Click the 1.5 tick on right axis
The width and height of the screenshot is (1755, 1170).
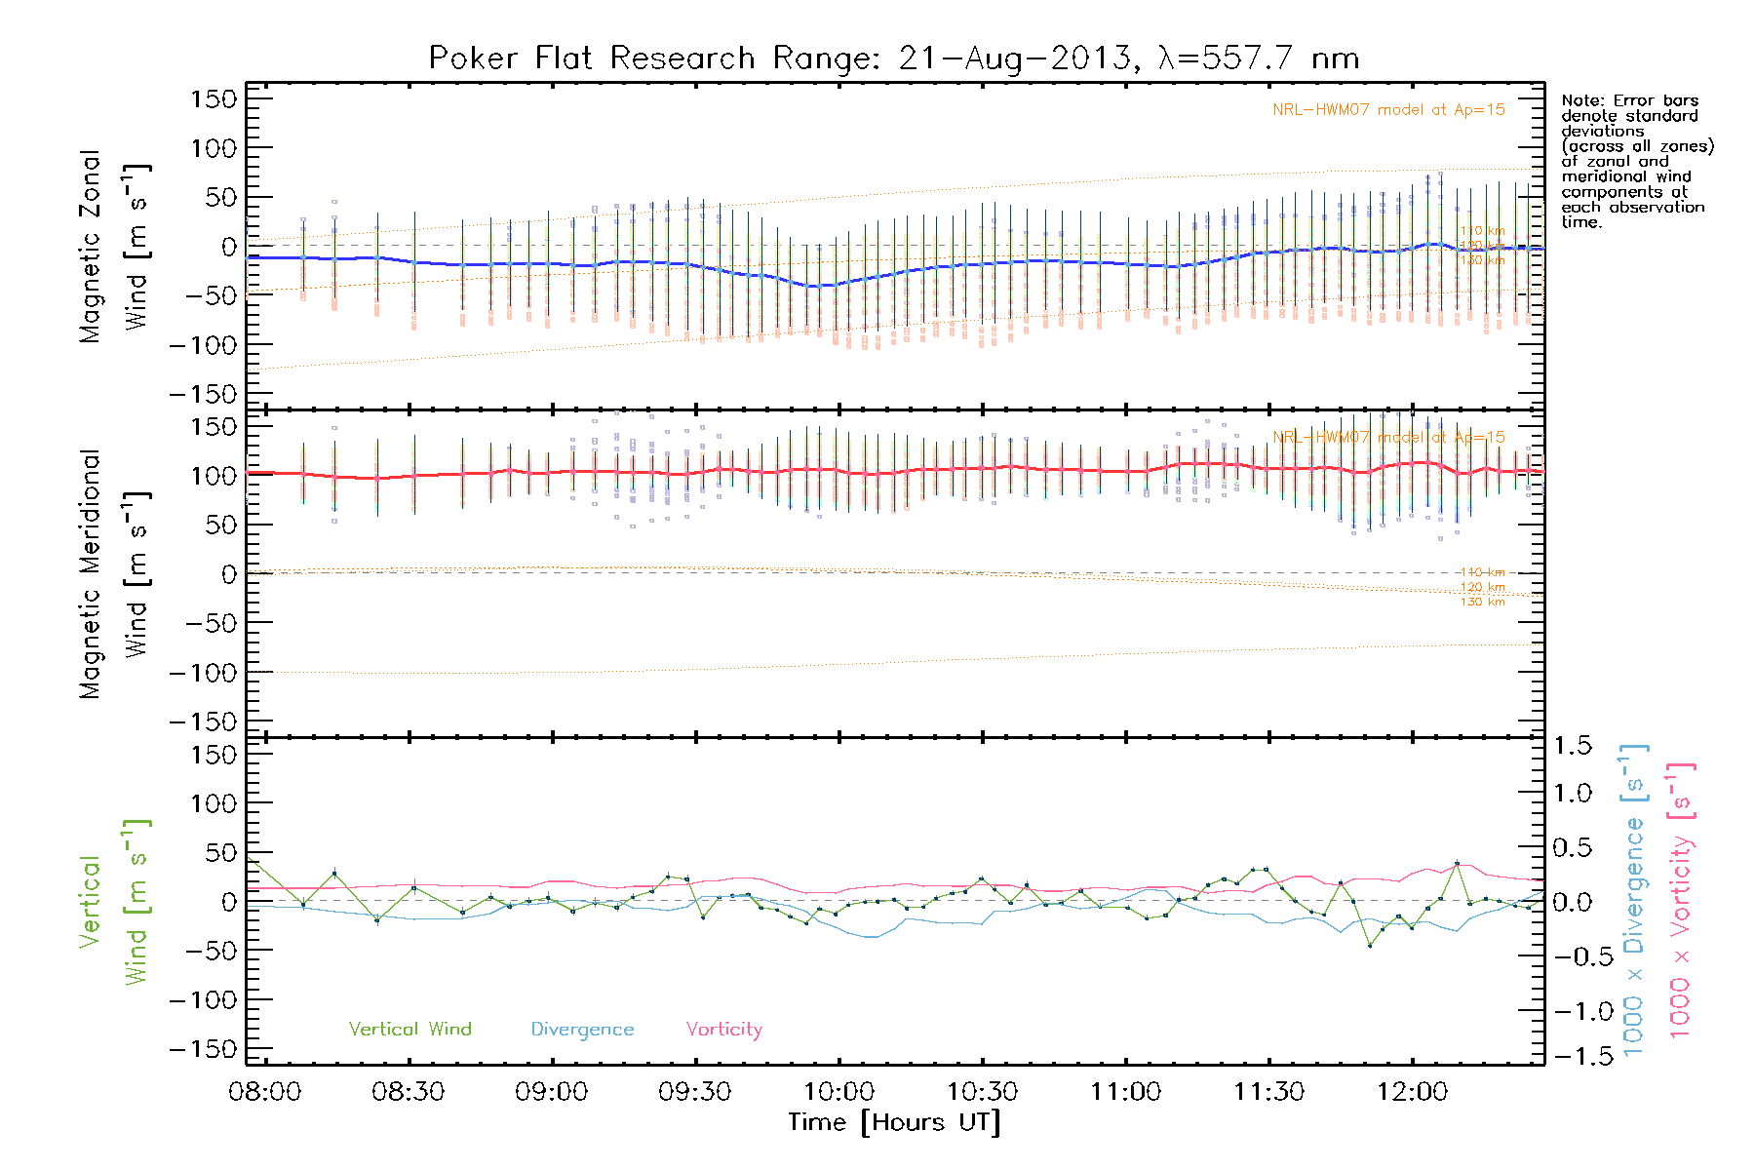point(1572,746)
